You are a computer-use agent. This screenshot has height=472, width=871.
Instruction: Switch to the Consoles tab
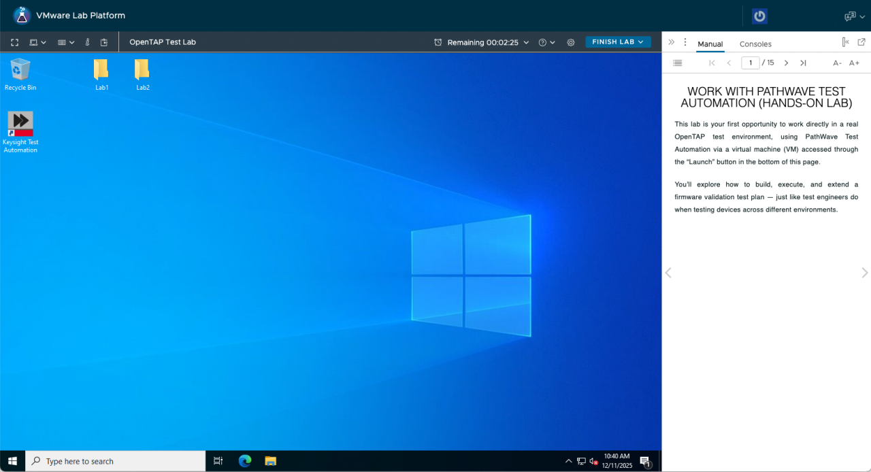pos(755,44)
